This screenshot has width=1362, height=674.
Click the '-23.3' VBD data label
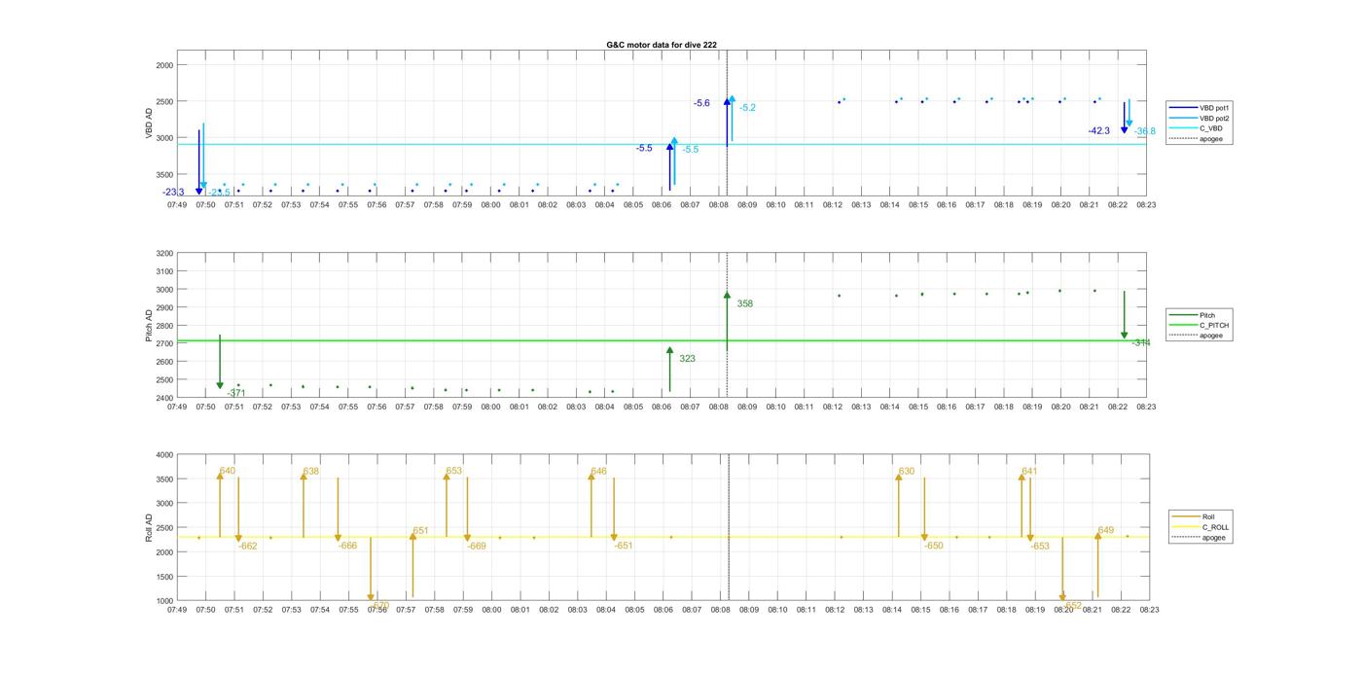point(173,193)
